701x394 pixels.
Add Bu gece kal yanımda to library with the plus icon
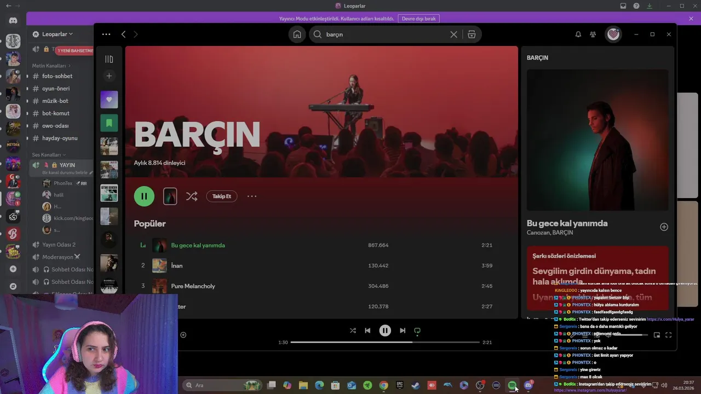664,227
